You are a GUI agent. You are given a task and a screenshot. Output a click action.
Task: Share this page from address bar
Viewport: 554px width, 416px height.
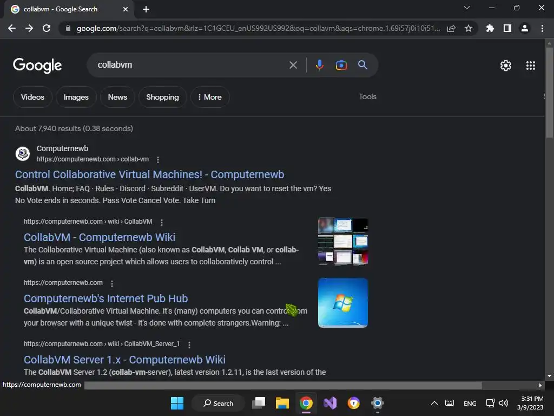click(451, 28)
